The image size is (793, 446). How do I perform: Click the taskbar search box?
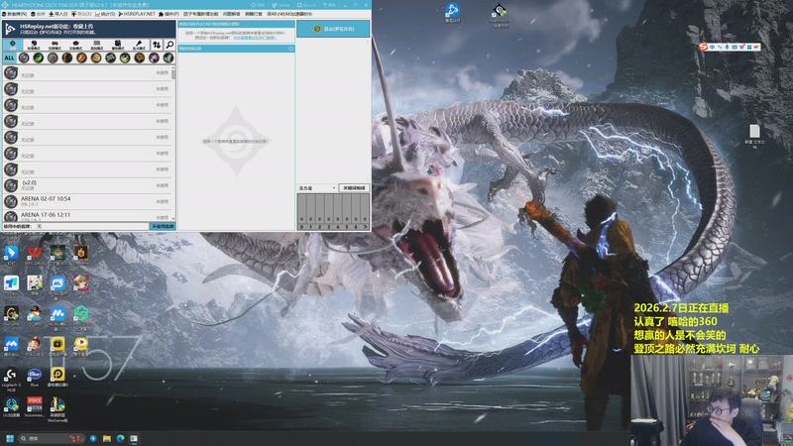tap(52, 438)
